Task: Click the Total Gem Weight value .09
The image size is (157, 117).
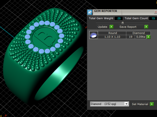Action: pos(119,18)
